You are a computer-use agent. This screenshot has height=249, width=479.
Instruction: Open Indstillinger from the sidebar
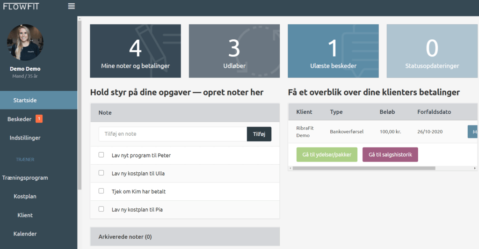25,138
